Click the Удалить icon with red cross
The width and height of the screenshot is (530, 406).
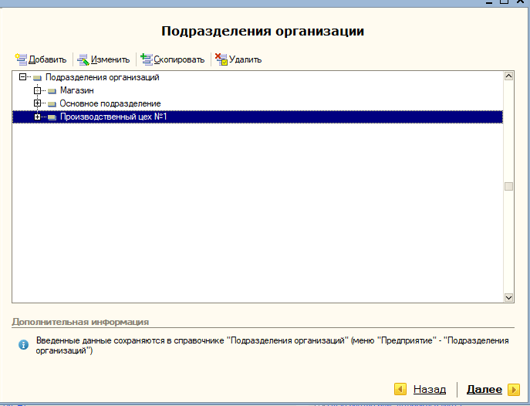221,59
